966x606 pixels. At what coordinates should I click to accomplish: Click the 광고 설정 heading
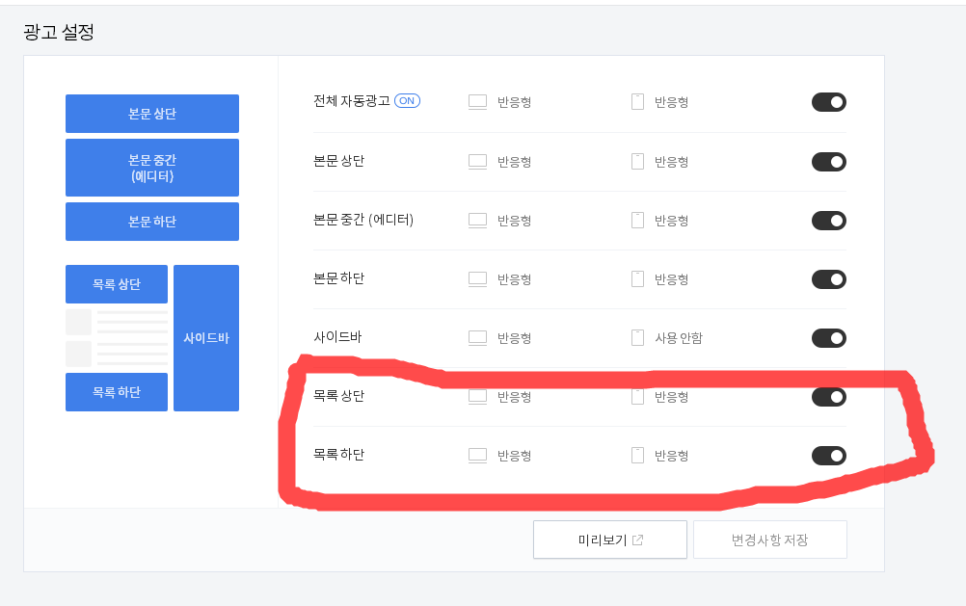point(59,32)
